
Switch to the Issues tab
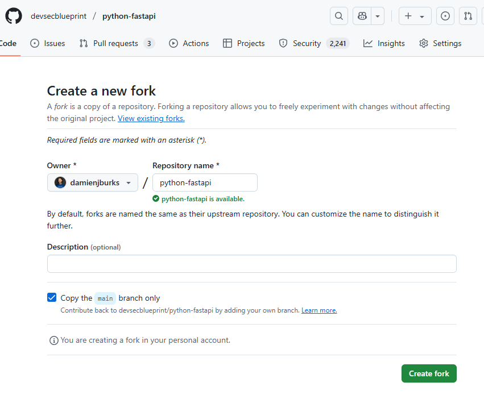pos(48,43)
